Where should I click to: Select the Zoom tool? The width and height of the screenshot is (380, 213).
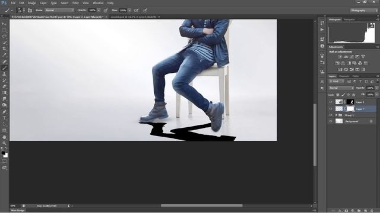point(4,143)
